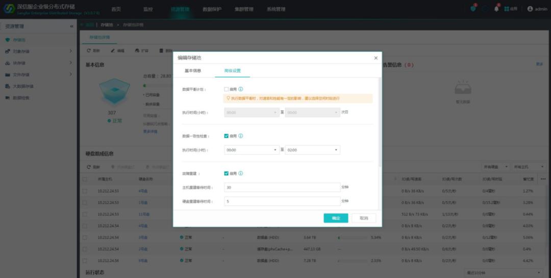Switch to the 基本信息 tab in the dialog
This screenshot has height=278, width=551.
click(193, 71)
